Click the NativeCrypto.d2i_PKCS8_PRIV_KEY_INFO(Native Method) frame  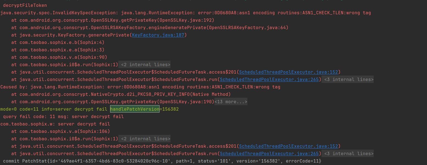click(121, 94)
